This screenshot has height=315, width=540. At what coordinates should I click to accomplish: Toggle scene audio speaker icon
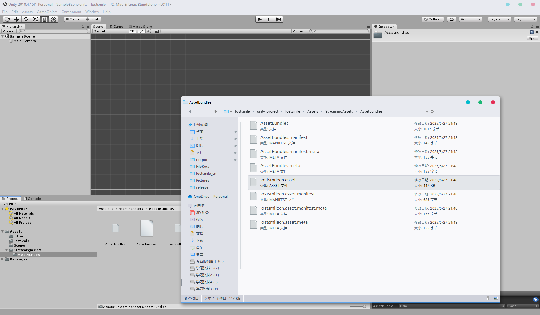pyautogui.click(x=149, y=31)
